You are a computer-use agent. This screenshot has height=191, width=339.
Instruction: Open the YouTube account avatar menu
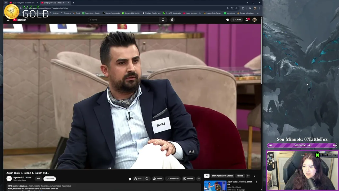[255, 20]
